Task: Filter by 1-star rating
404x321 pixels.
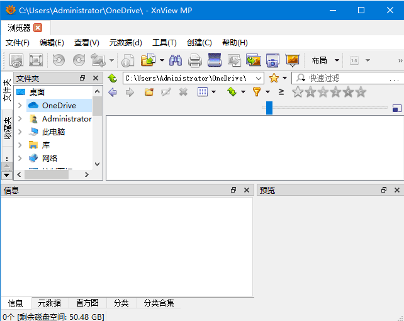Action: (x=310, y=92)
